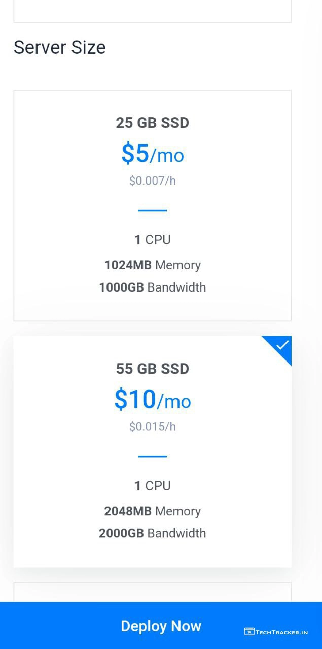Select the 55 GB SSD server plan
322x649 pixels.
[x=152, y=369]
